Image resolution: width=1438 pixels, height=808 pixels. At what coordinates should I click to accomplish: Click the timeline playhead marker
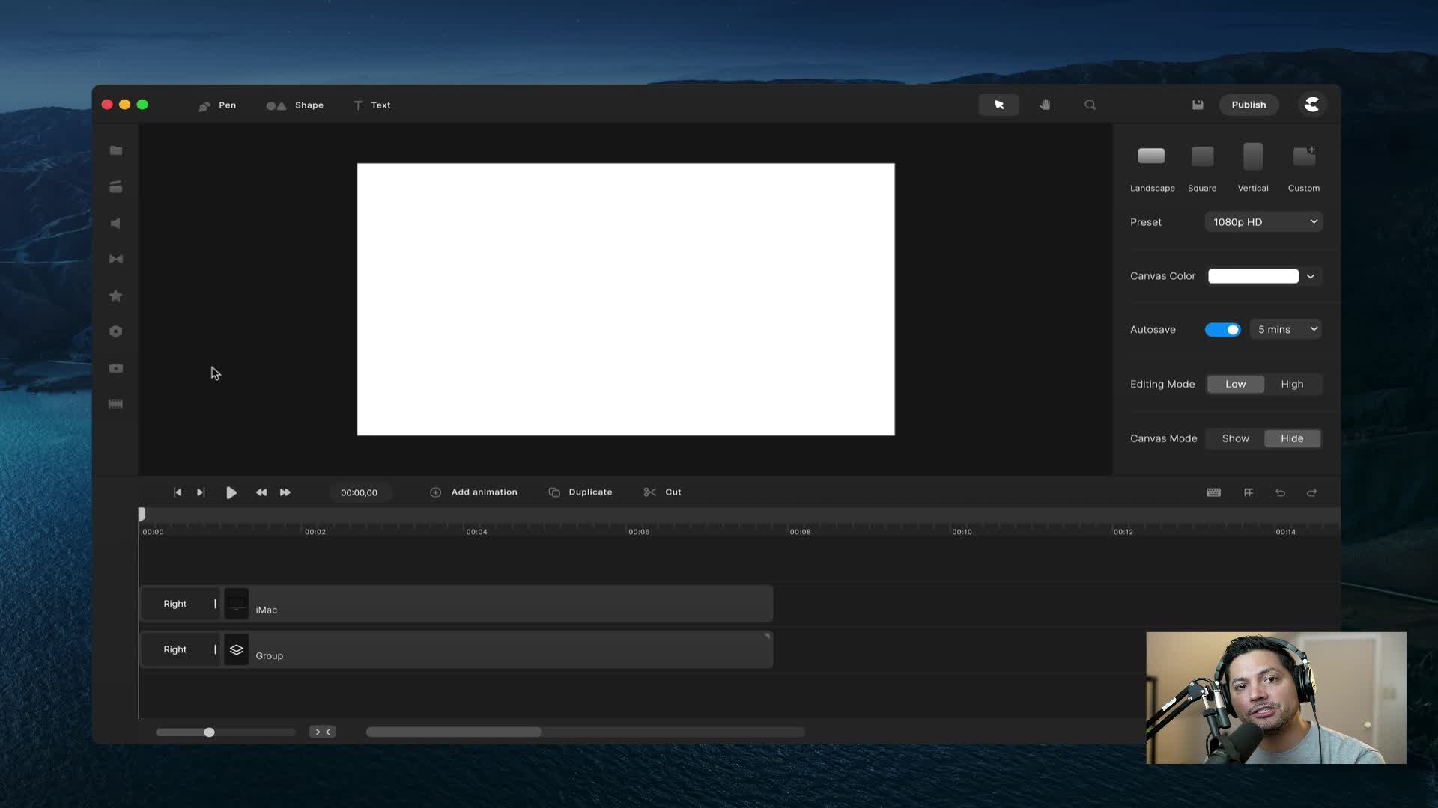click(x=142, y=514)
